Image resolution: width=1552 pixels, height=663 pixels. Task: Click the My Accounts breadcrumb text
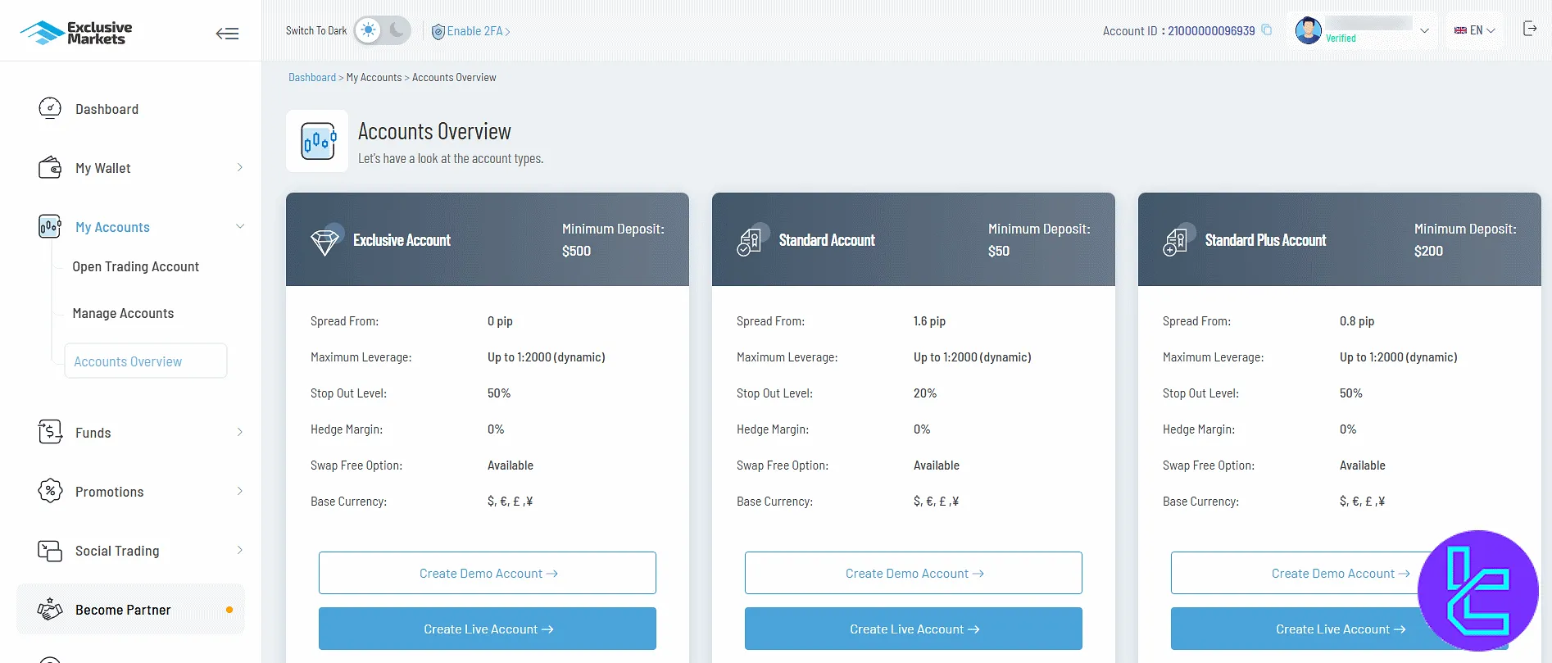(x=374, y=77)
